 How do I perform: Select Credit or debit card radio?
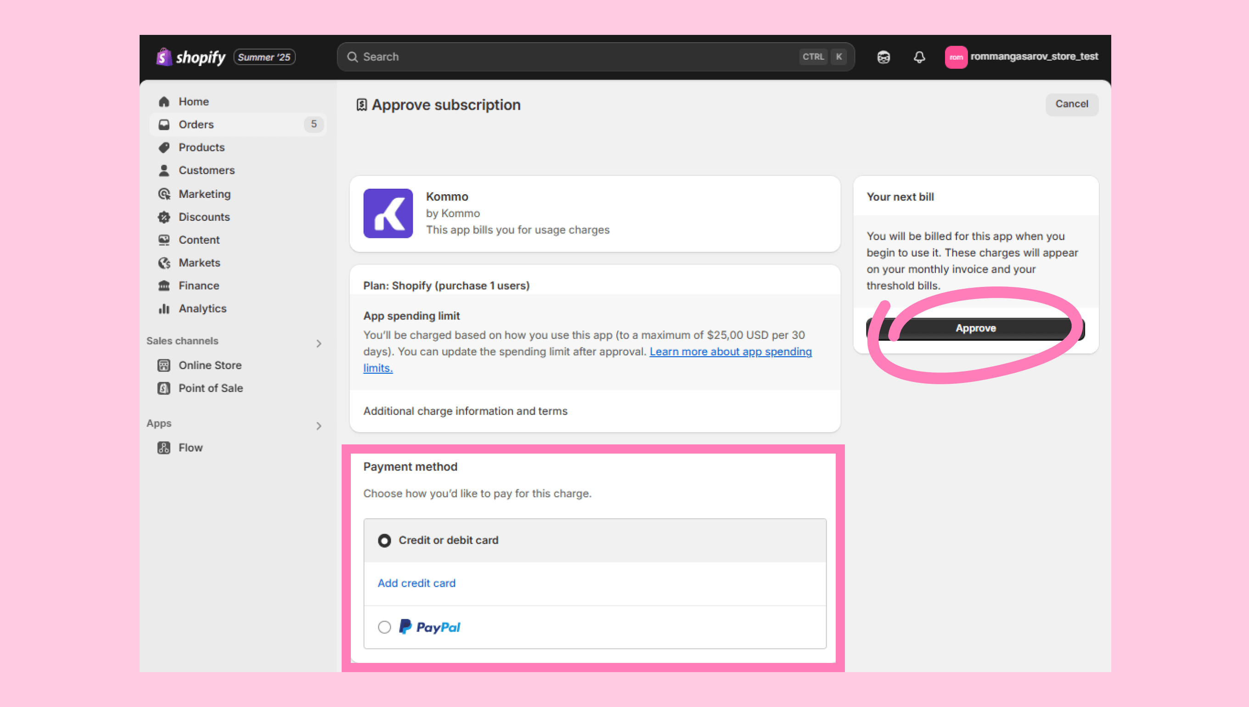(x=384, y=540)
